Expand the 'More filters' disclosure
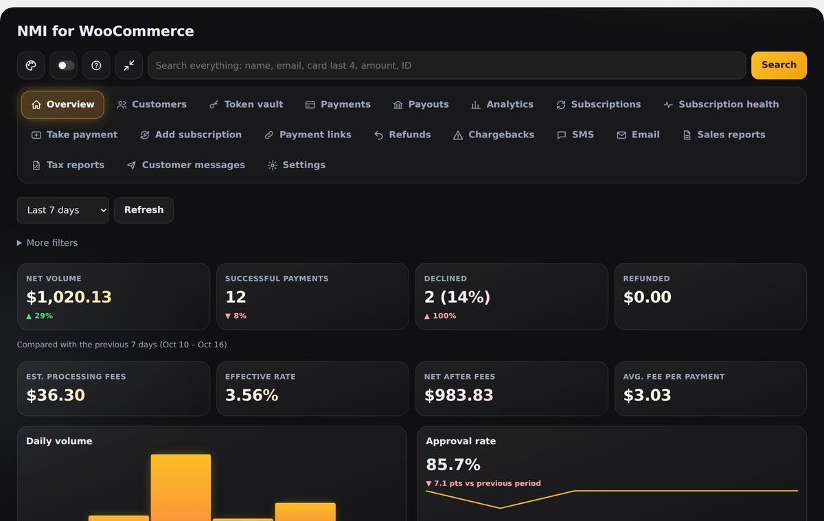This screenshot has width=824, height=521. coord(47,243)
